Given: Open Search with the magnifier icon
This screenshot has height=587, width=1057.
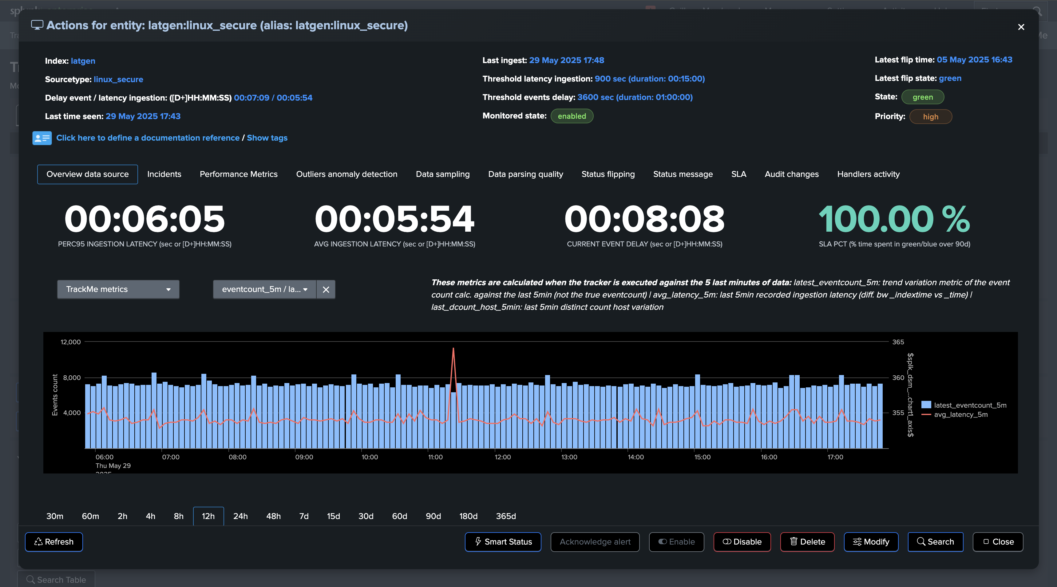Looking at the screenshot, I should tap(935, 542).
